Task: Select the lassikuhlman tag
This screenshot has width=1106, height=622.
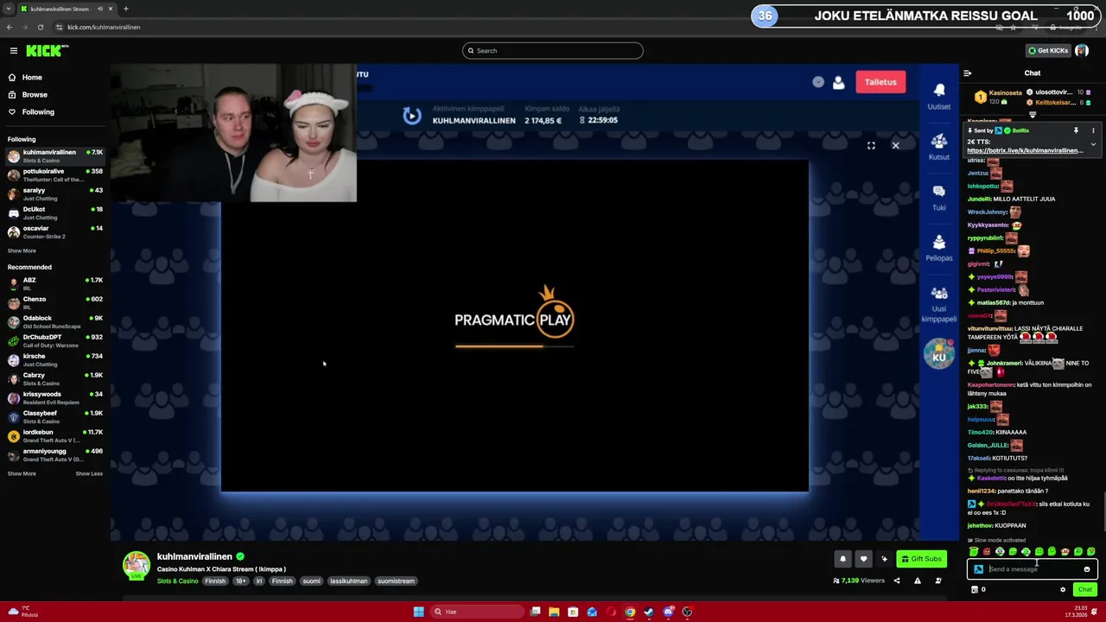Action: (349, 581)
